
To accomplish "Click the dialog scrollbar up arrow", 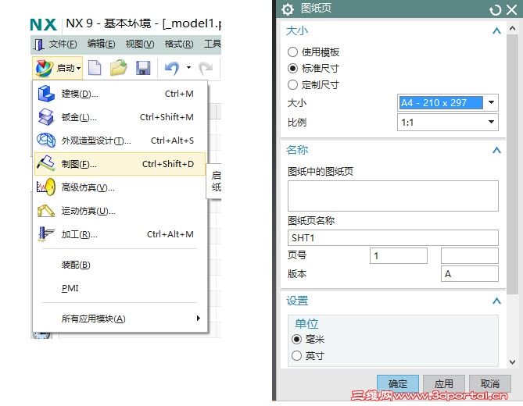I will click(x=512, y=29).
